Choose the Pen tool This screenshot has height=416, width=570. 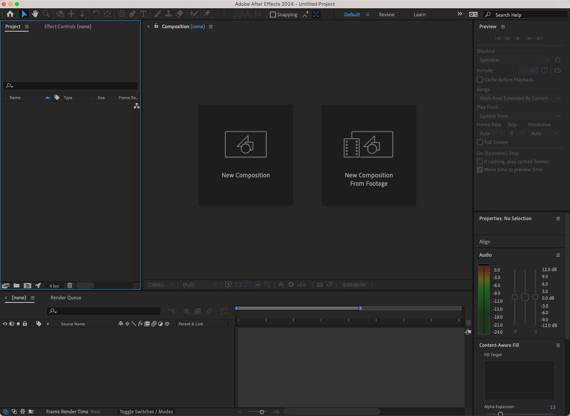(132, 14)
